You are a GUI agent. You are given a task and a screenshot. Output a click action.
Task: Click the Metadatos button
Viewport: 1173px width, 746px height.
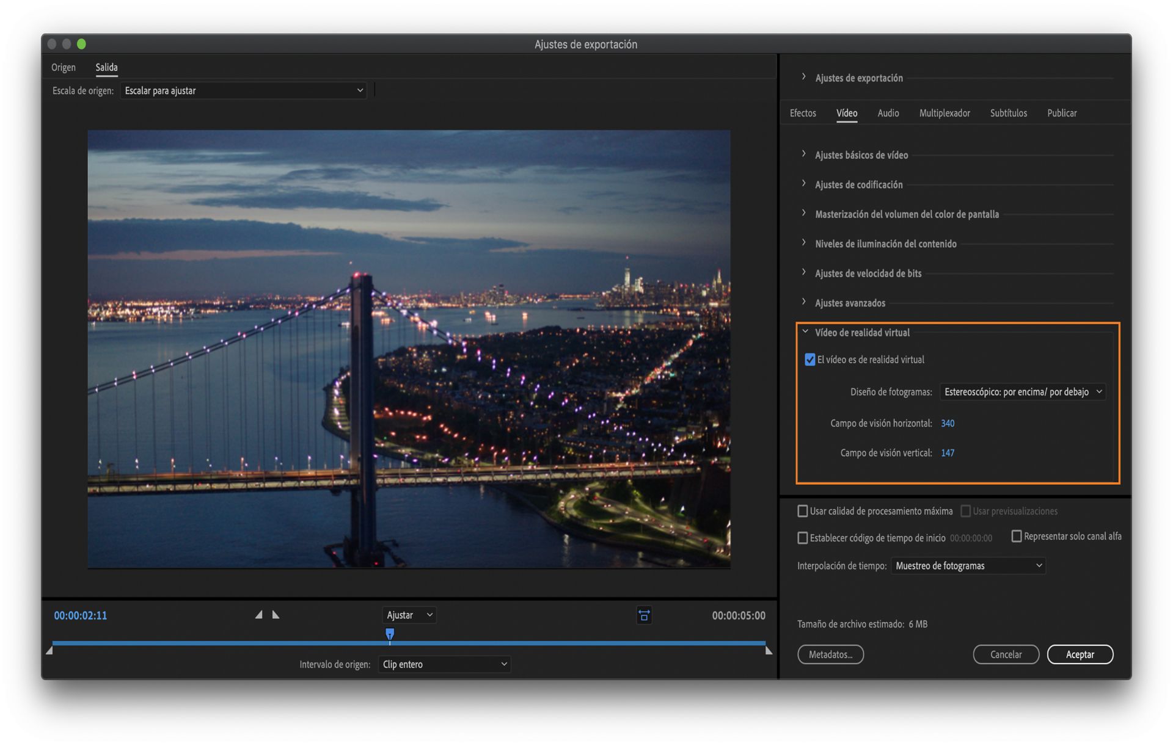pyautogui.click(x=830, y=654)
